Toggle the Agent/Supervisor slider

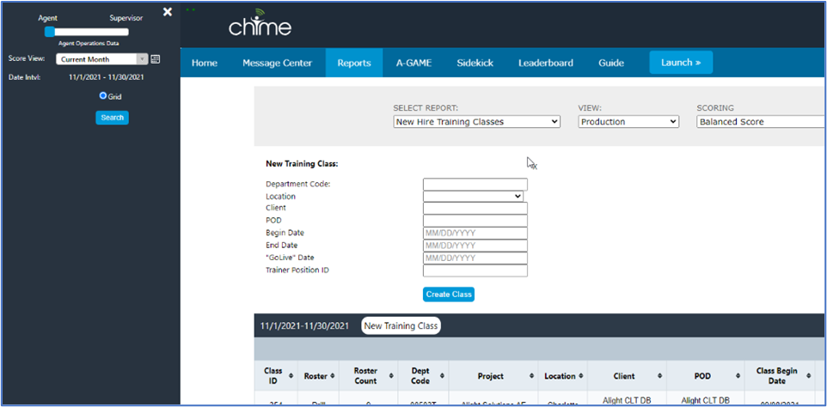click(50, 31)
